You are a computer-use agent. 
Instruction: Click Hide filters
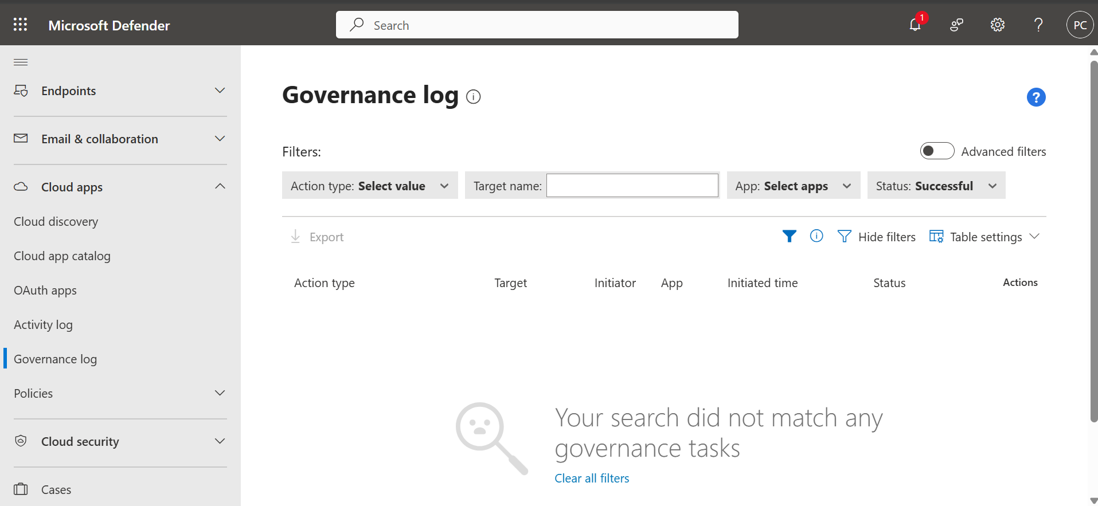tap(887, 237)
